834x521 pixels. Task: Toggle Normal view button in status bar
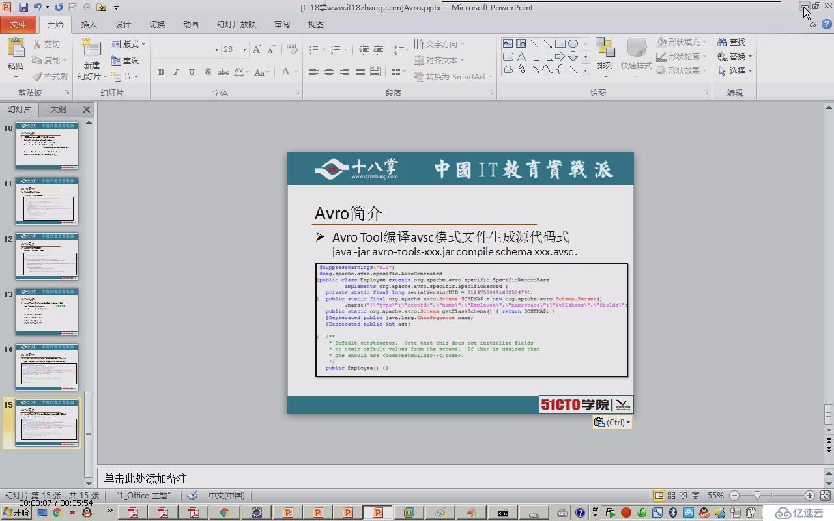click(x=659, y=496)
